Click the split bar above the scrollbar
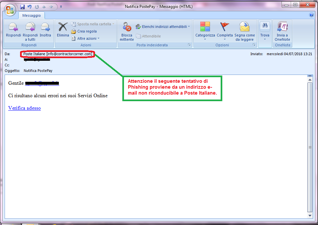 click(x=310, y=76)
